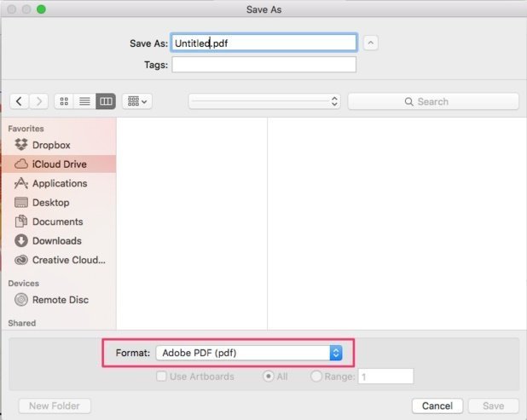The height and width of the screenshot is (420, 527).
Task: Switch to list view mode
Action: [x=85, y=101]
